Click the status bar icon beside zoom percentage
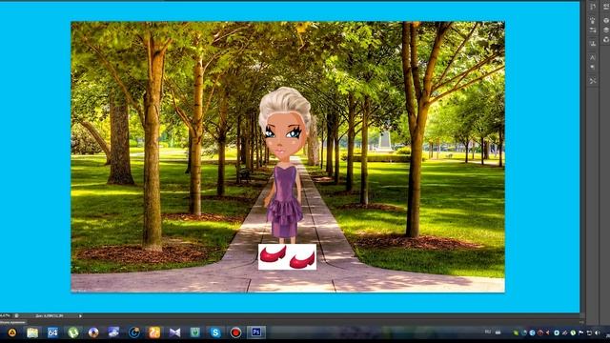Viewport: 610px width, 343px height. click(x=16, y=315)
